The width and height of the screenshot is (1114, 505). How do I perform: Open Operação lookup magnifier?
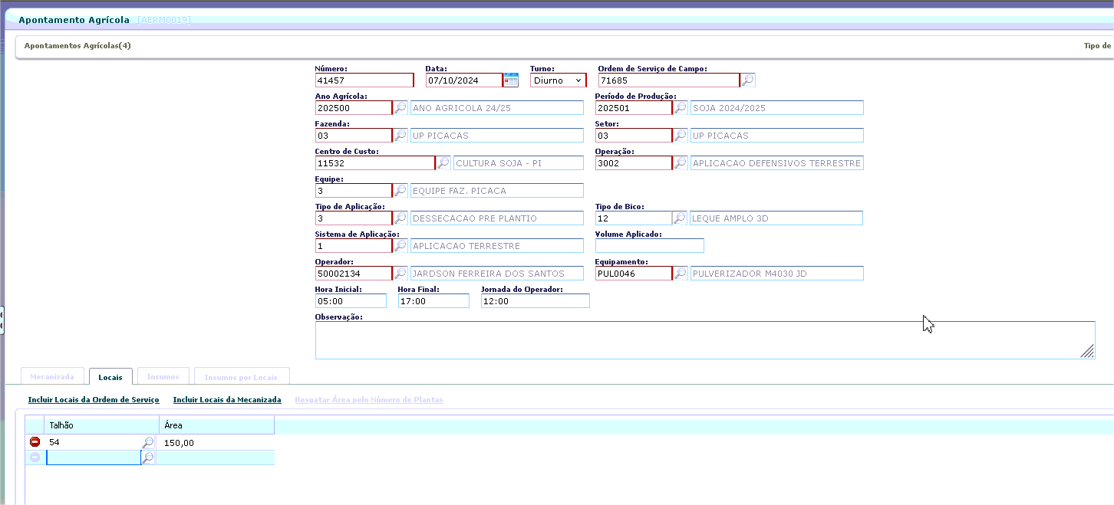pyautogui.click(x=681, y=162)
